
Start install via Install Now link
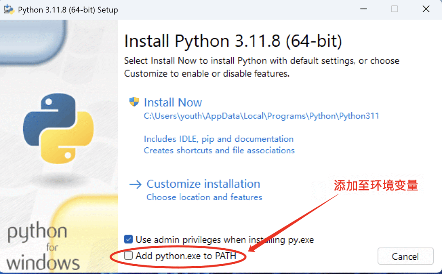173,102
